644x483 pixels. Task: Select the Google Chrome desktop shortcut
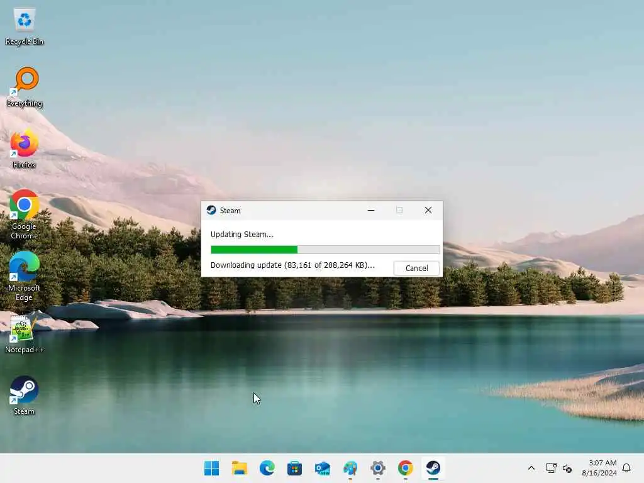(25, 214)
